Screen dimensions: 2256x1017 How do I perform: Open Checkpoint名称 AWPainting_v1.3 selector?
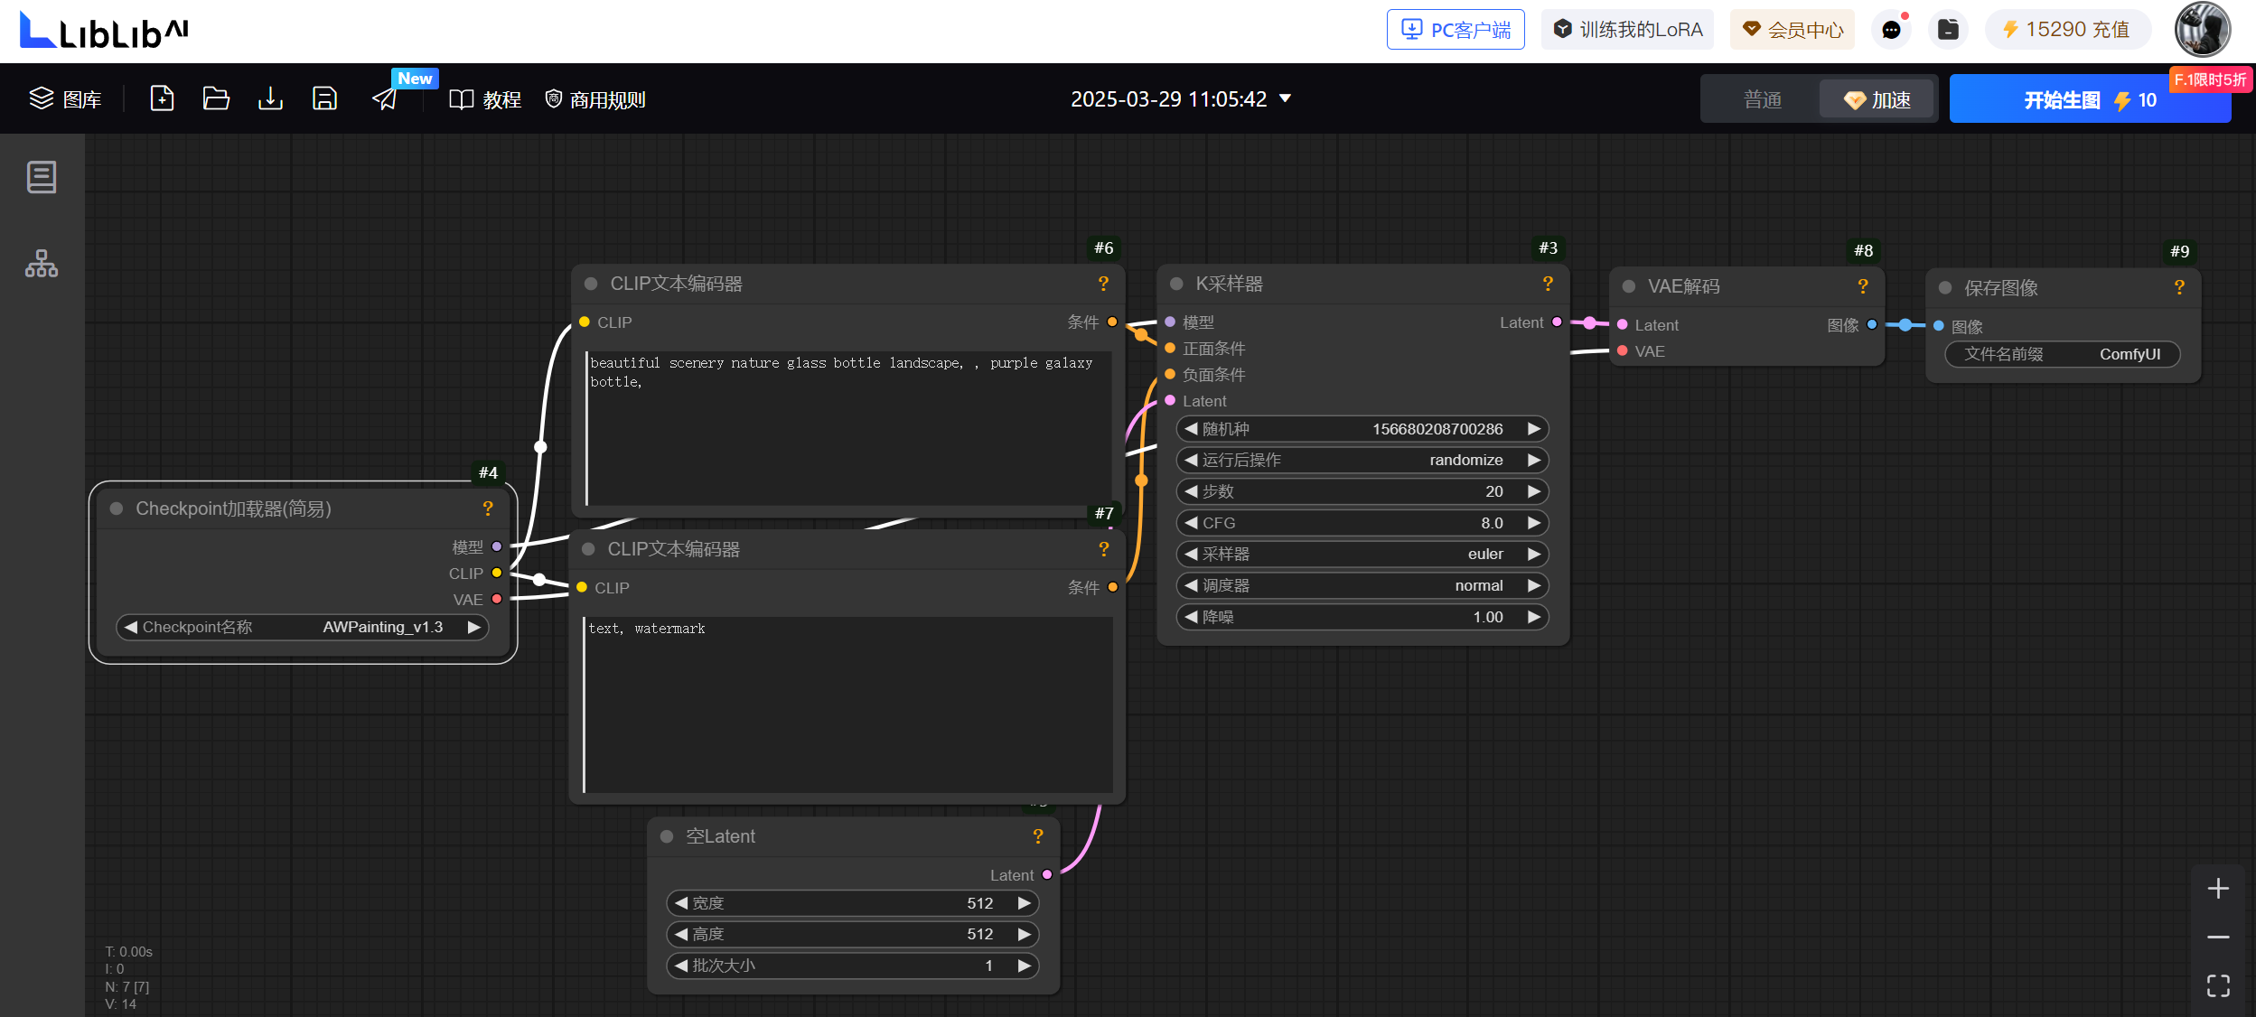tap(303, 627)
